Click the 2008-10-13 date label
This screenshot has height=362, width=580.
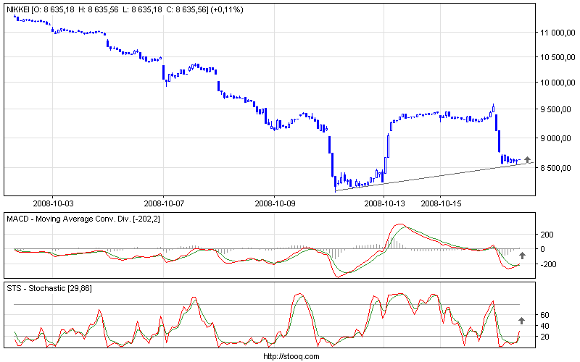385,203
